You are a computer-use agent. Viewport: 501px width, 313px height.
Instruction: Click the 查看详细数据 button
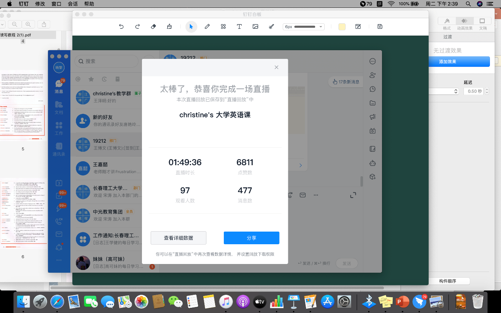click(x=178, y=238)
